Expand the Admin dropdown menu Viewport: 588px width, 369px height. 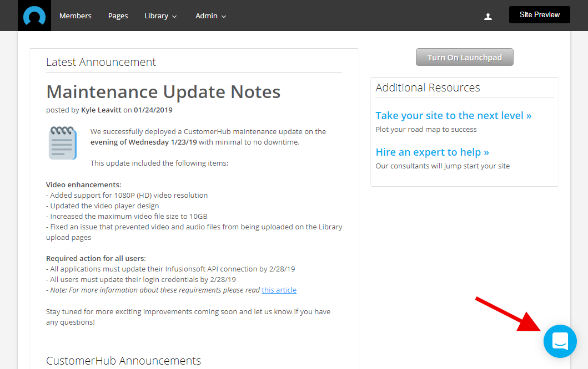[x=211, y=16]
